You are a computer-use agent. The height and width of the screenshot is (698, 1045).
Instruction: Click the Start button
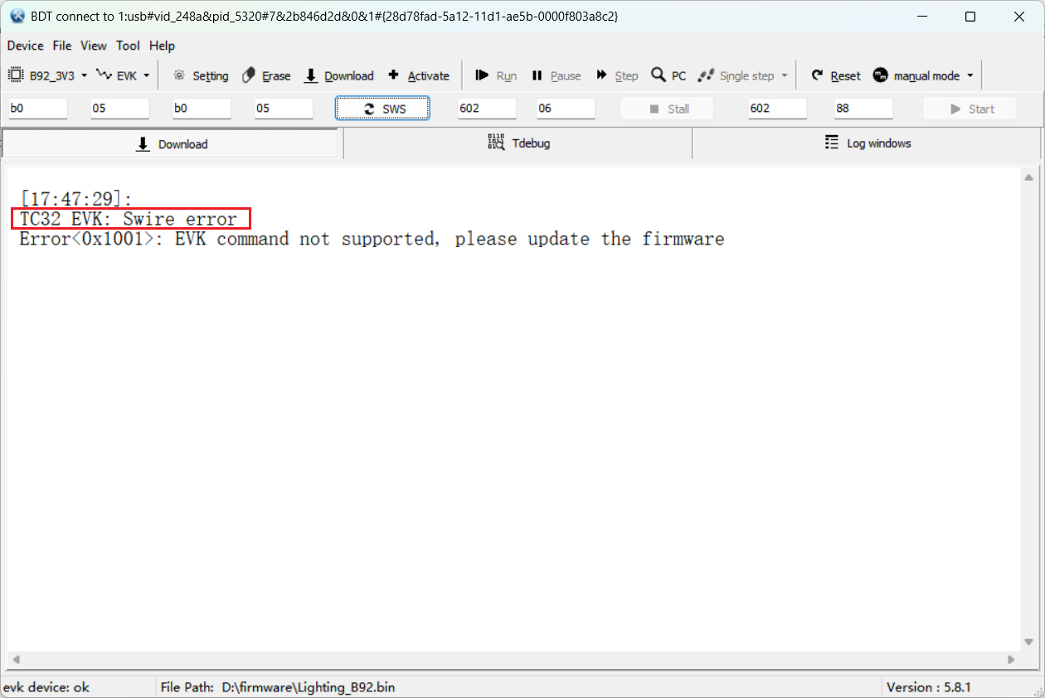pyautogui.click(x=970, y=109)
